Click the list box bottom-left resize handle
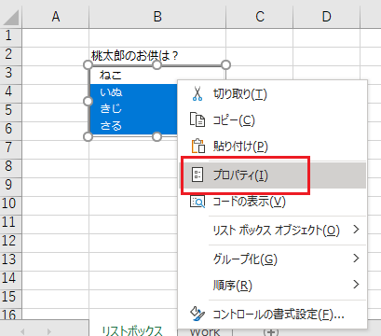This screenshot has height=336, width=381. tap(88, 137)
